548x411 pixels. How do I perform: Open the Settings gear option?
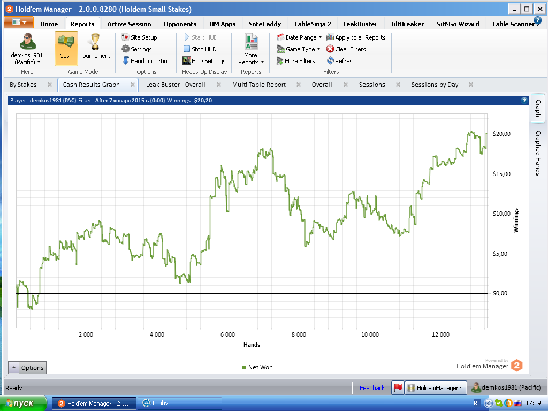coord(136,49)
